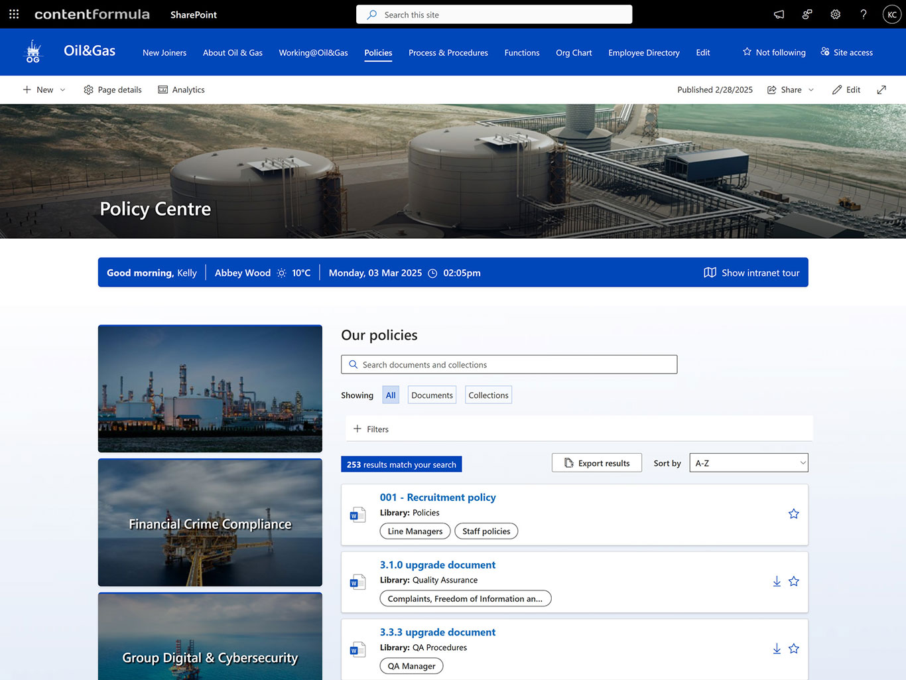Go to Employee Directory nav item
906x680 pixels.
click(x=643, y=52)
